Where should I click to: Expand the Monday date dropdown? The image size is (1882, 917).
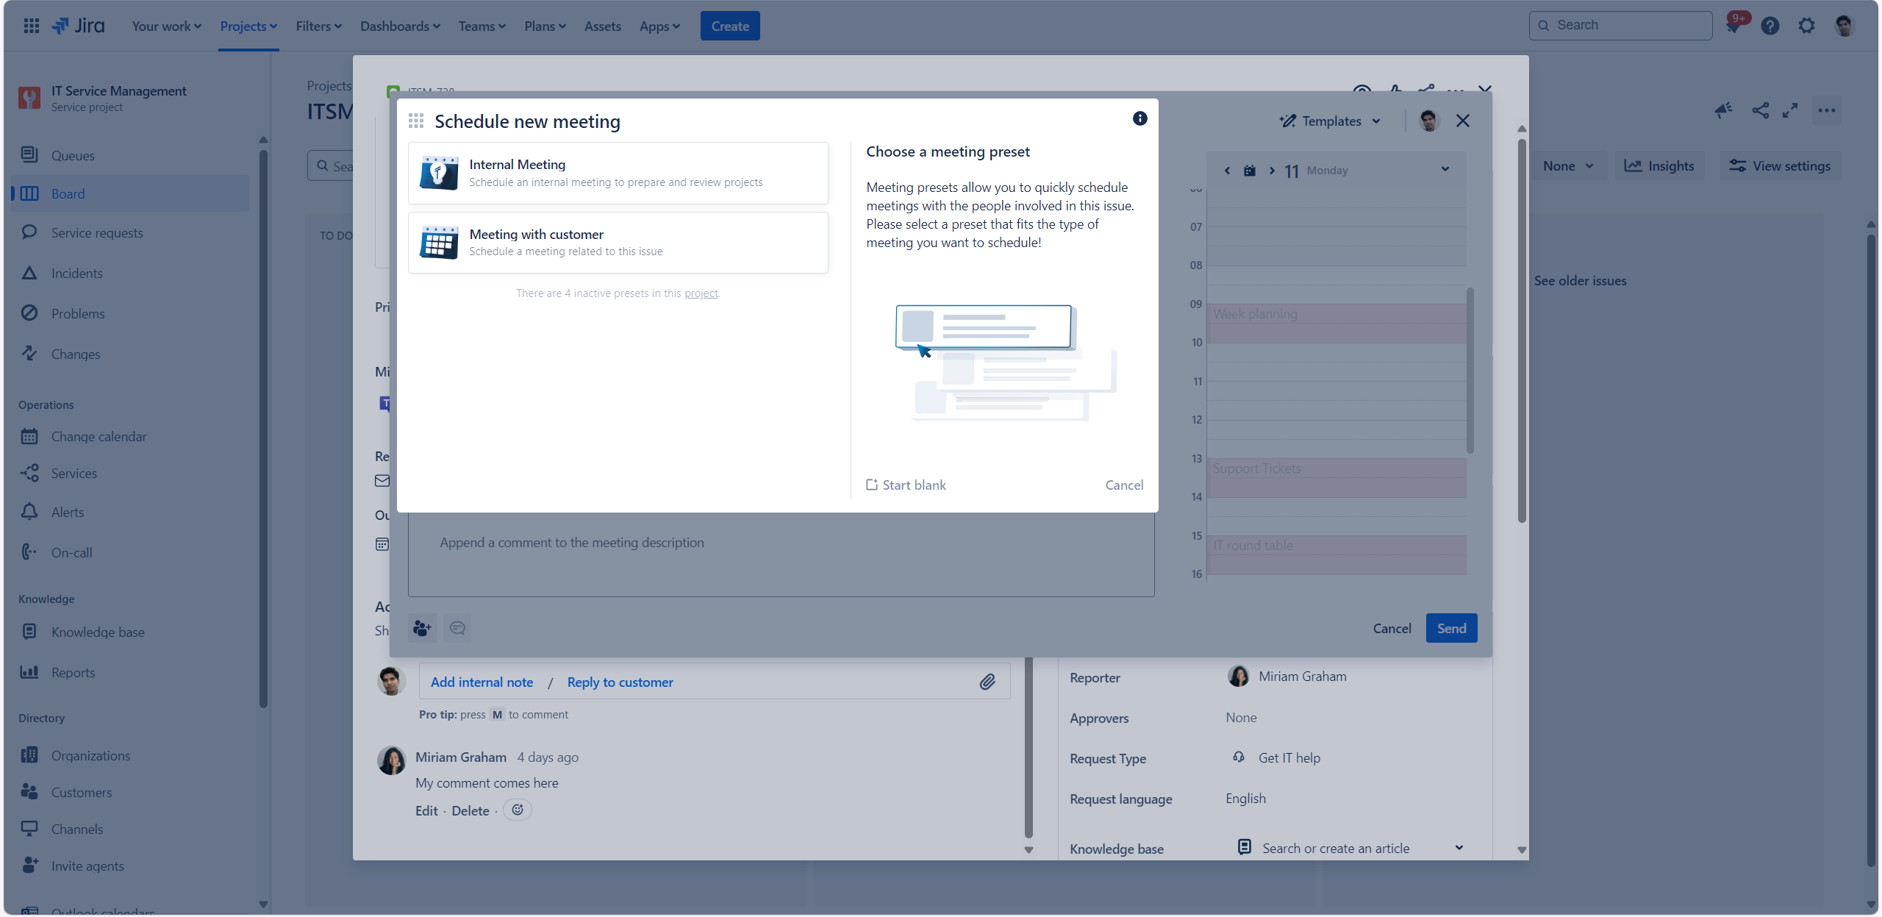pyautogui.click(x=1445, y=169)
